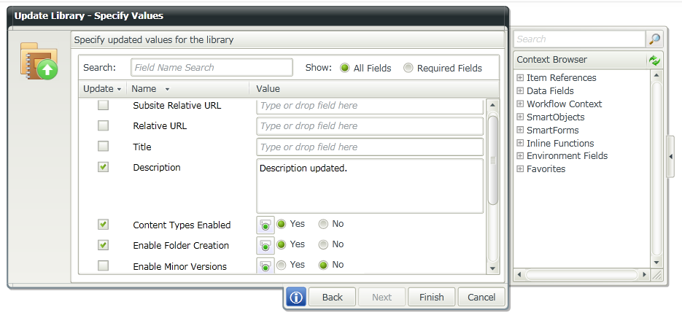This screenshot has width=682, height=318.
Task: Click the Value column header
Action: click(x=268, y=89)
